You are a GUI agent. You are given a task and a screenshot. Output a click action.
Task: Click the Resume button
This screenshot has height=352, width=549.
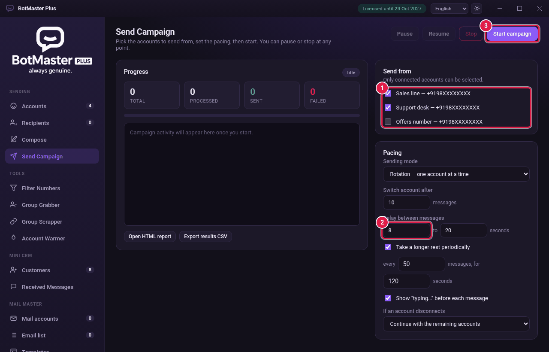(439, 34)
